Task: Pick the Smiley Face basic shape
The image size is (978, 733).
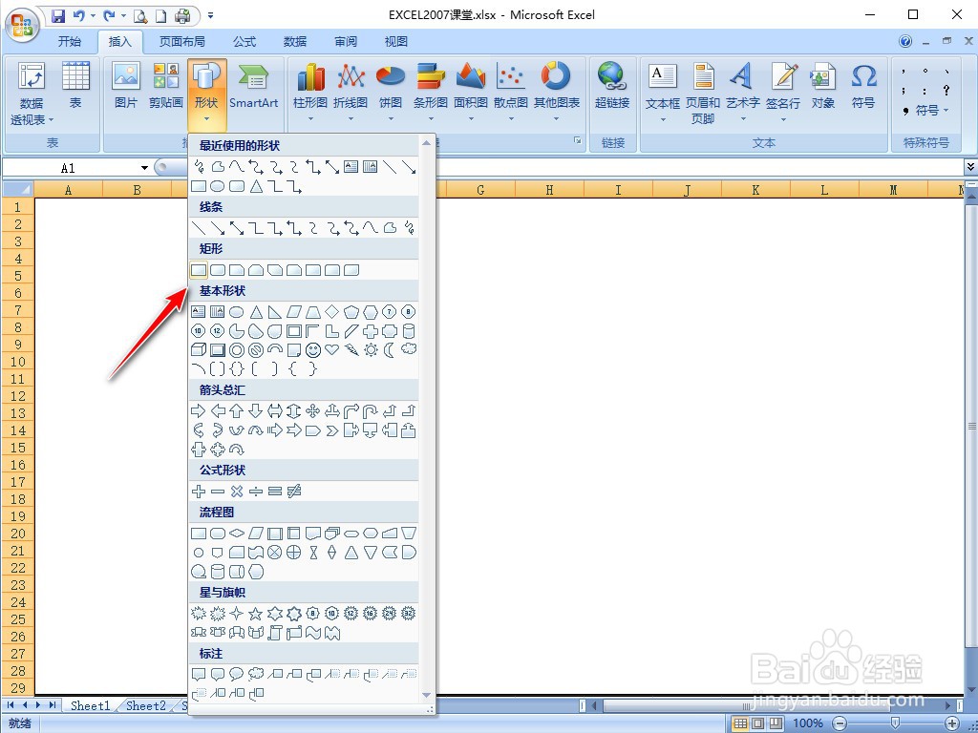Action: [x=313, y=350]
